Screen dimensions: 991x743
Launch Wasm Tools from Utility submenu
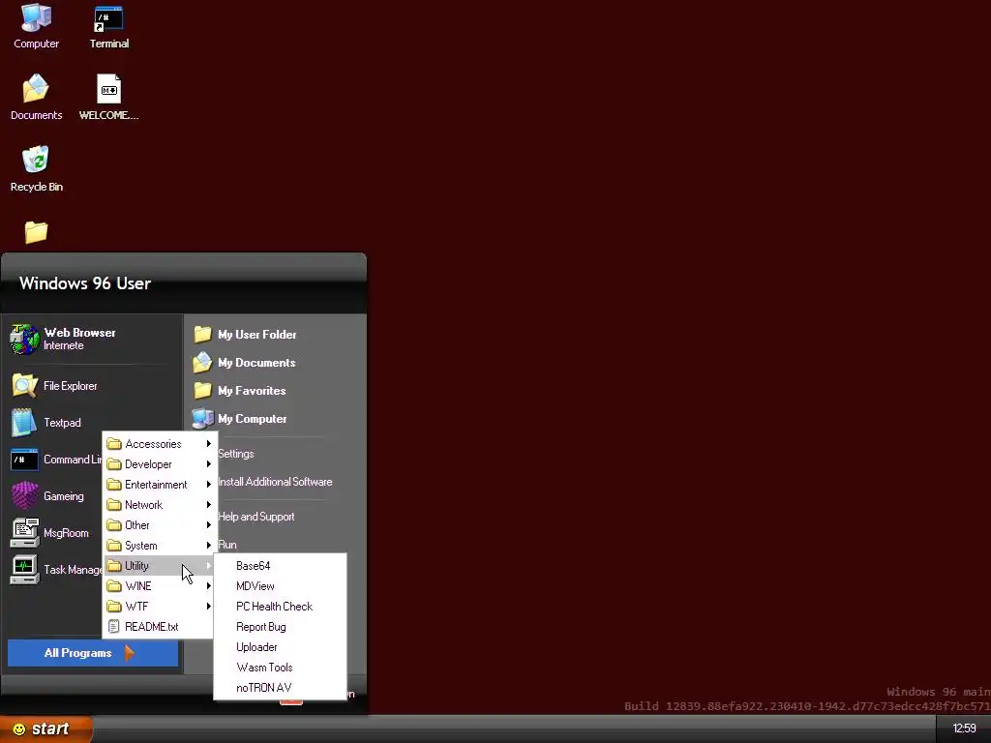tap(281, 668)
